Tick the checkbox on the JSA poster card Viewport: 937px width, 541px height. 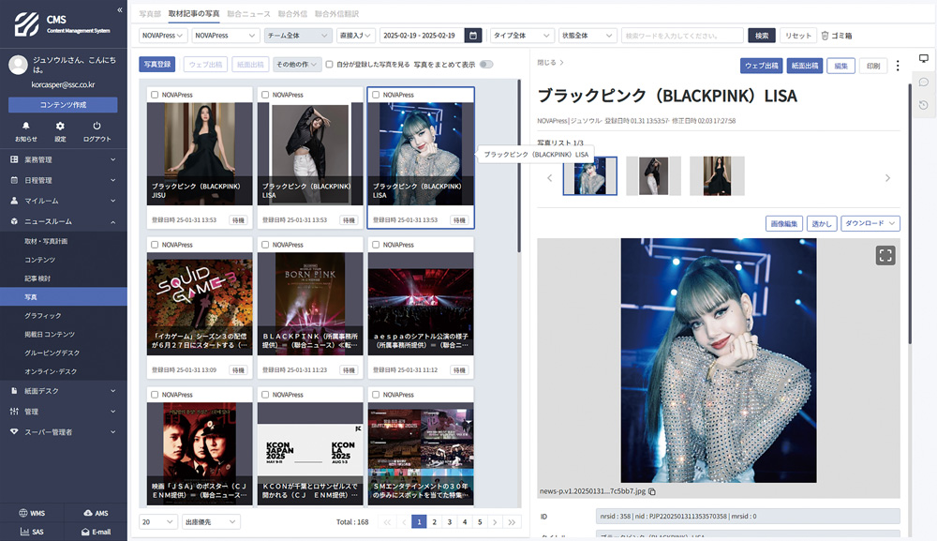pyautogui.click(x=155, y=395)
